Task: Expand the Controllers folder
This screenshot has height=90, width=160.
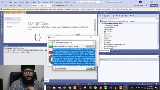Action: [102, 36]
